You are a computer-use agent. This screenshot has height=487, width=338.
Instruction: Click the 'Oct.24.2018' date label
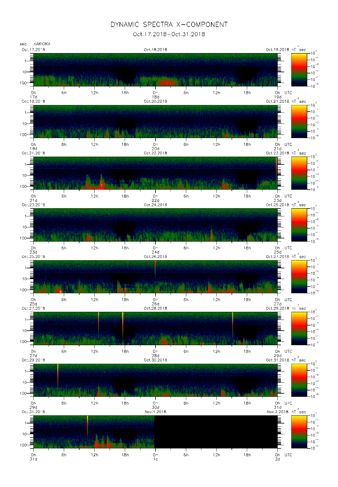pos(156,205)
